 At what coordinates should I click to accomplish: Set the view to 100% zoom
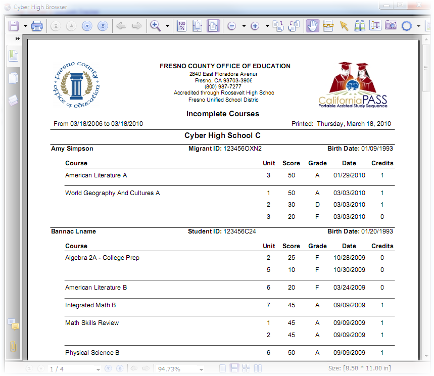pos(181,25)
